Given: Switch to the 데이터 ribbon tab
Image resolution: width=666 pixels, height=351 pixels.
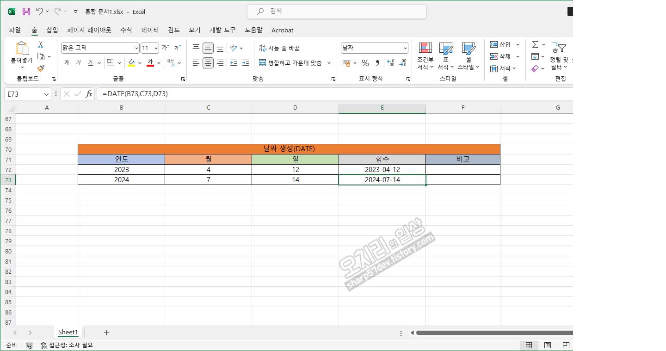Looking at the screenshot, I should [150, 30].
